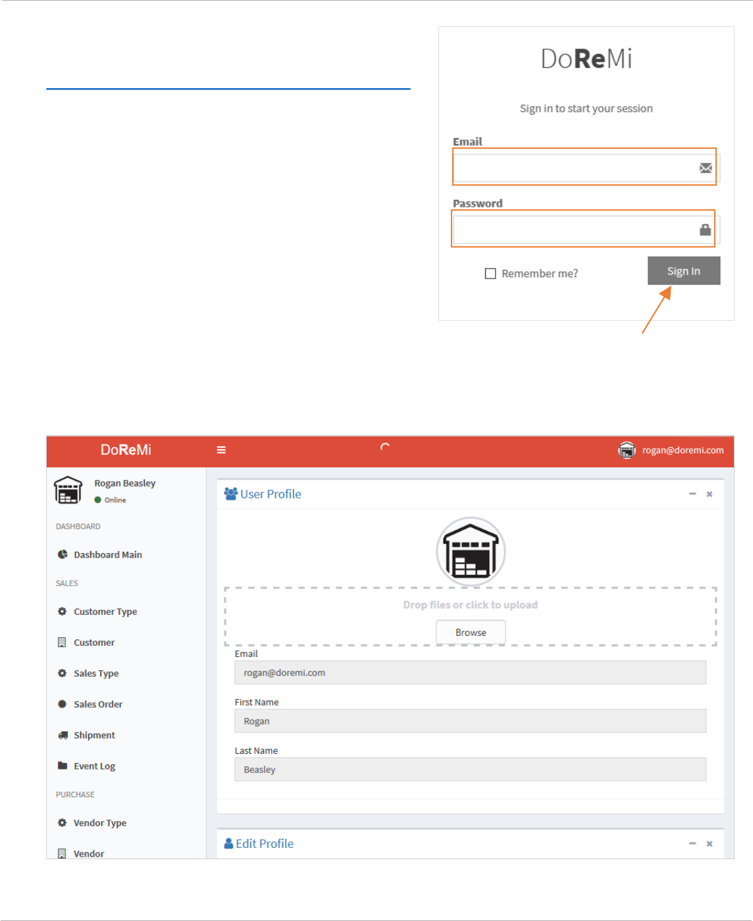Toggle the hamburger sidebar menu icon
753x921 pixels.
point(221,450)
